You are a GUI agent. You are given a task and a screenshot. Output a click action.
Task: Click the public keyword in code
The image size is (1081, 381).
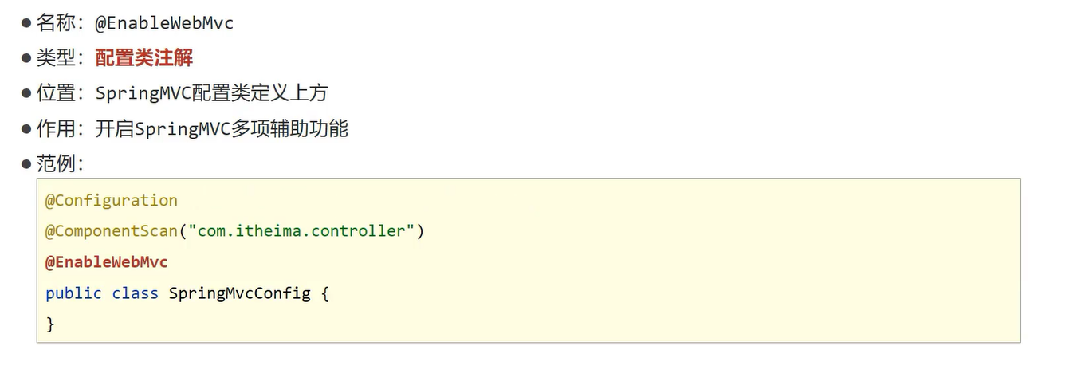click(x=73, y=293)
